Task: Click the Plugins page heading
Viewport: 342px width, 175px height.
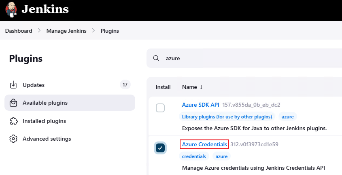Action: tap(26, 59)
